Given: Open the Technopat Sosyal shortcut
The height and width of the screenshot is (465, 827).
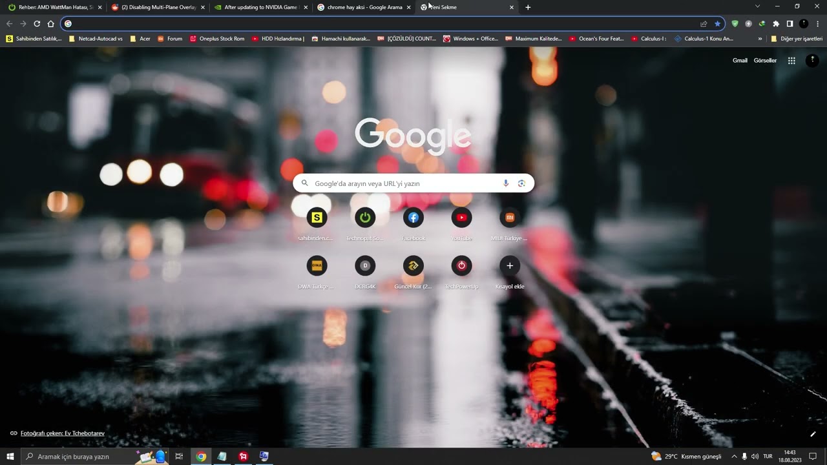Looking at the screenshot, I should [365, 223].
